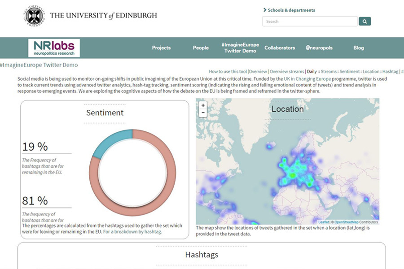Open 'For a breakdown by hashtag' link
Image resolution: width=404 pixels, height=269 pixels.
point(132,232)
